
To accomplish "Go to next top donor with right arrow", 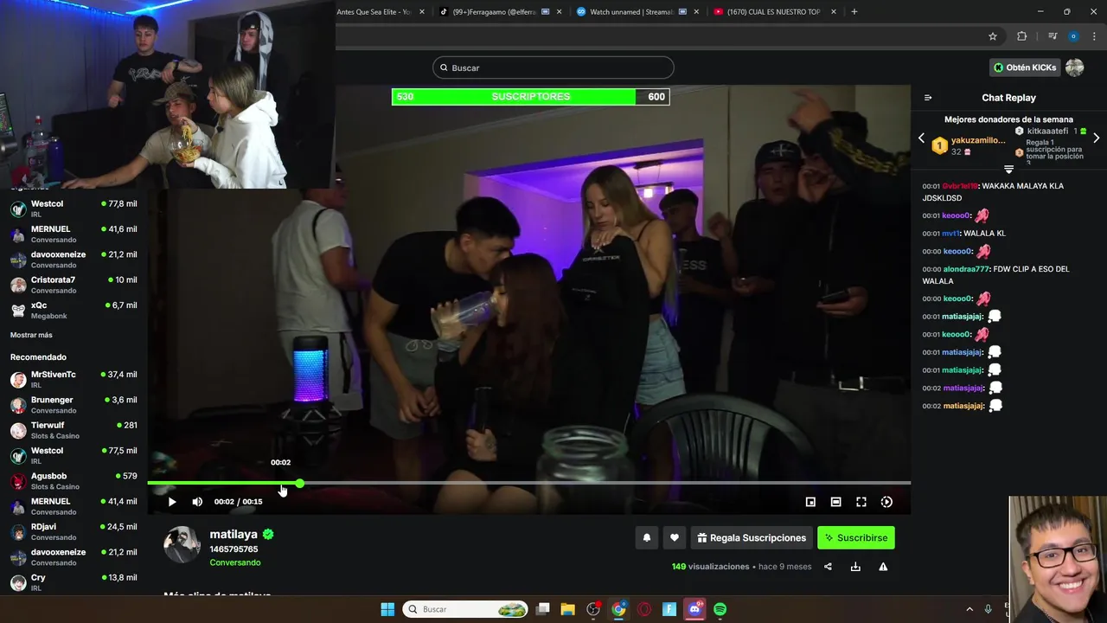I will click(1096, 138).
